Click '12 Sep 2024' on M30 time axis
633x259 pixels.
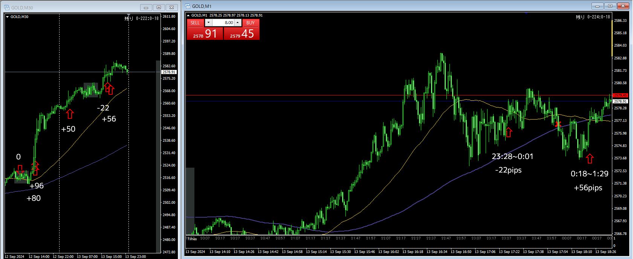point(14,257)
